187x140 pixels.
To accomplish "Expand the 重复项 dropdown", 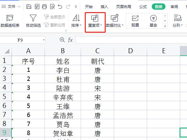I will click(x=95, y=25).
